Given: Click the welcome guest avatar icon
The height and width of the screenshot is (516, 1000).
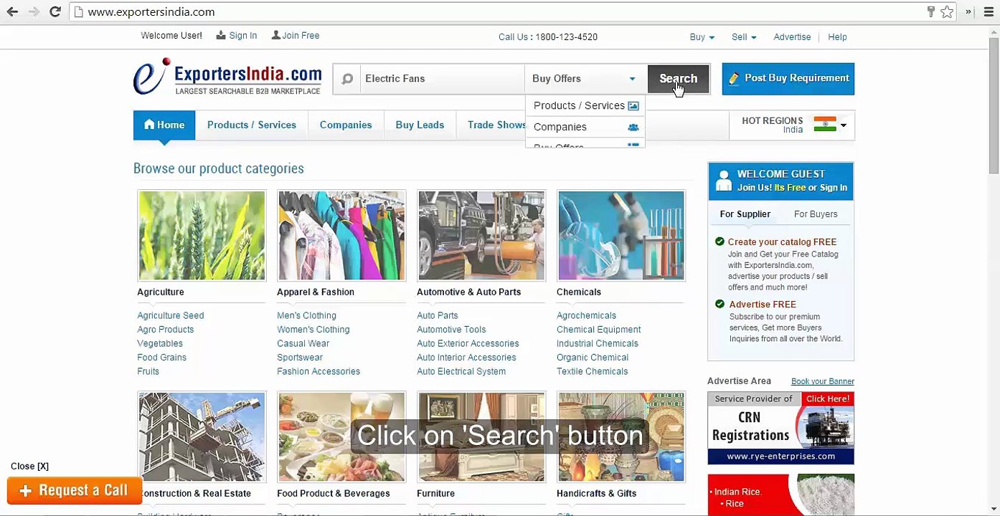Looking at the screenshot, I should (x=724, y=181).
